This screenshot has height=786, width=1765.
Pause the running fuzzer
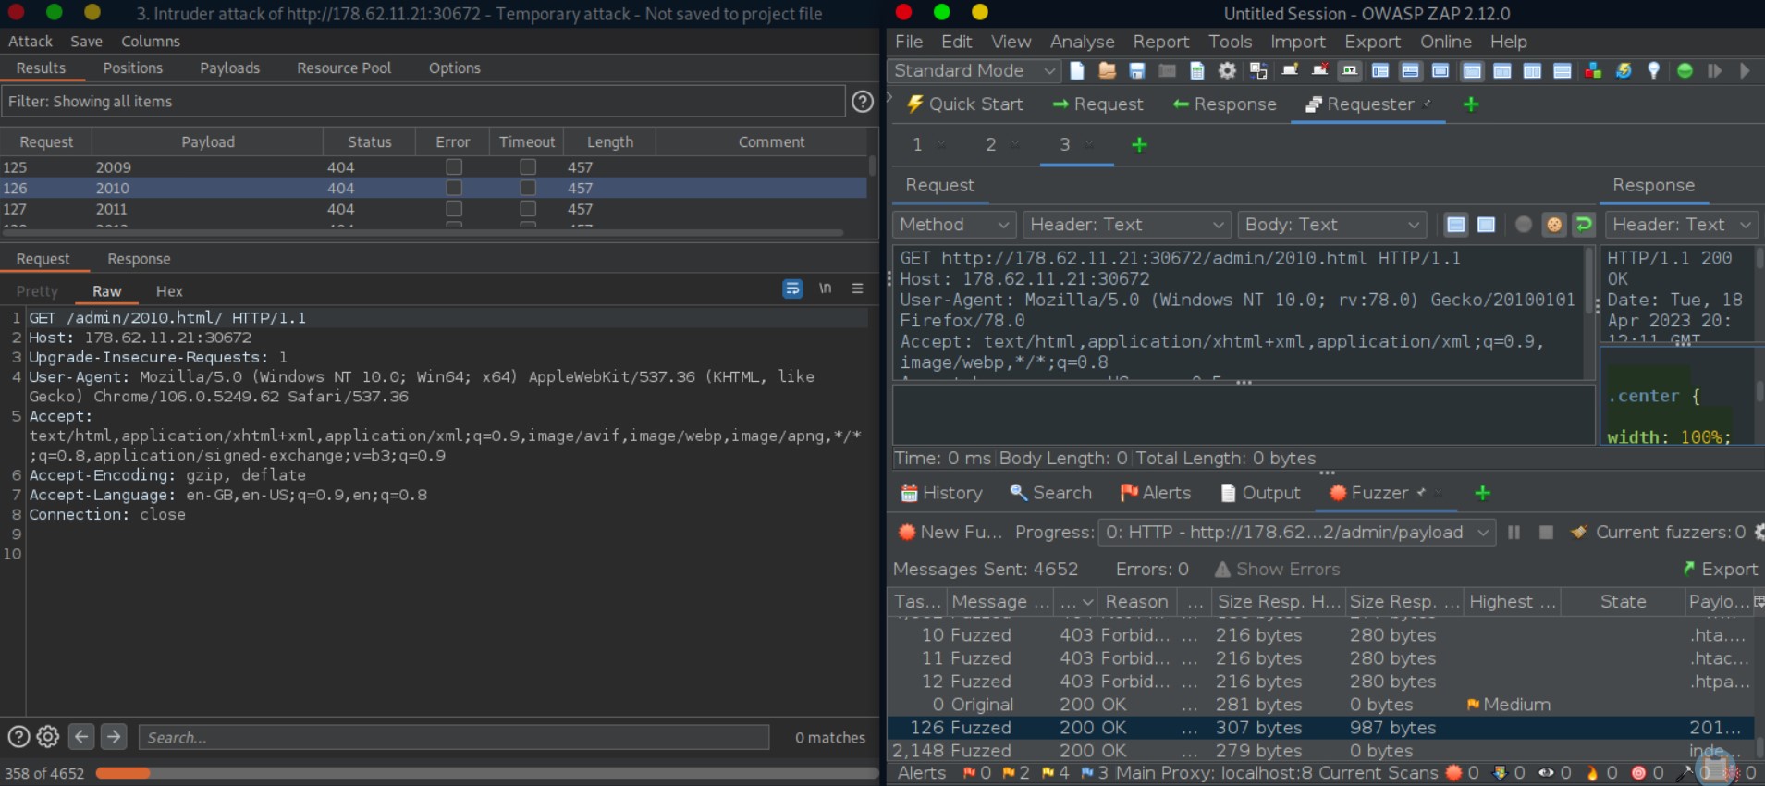point(1514,533)
